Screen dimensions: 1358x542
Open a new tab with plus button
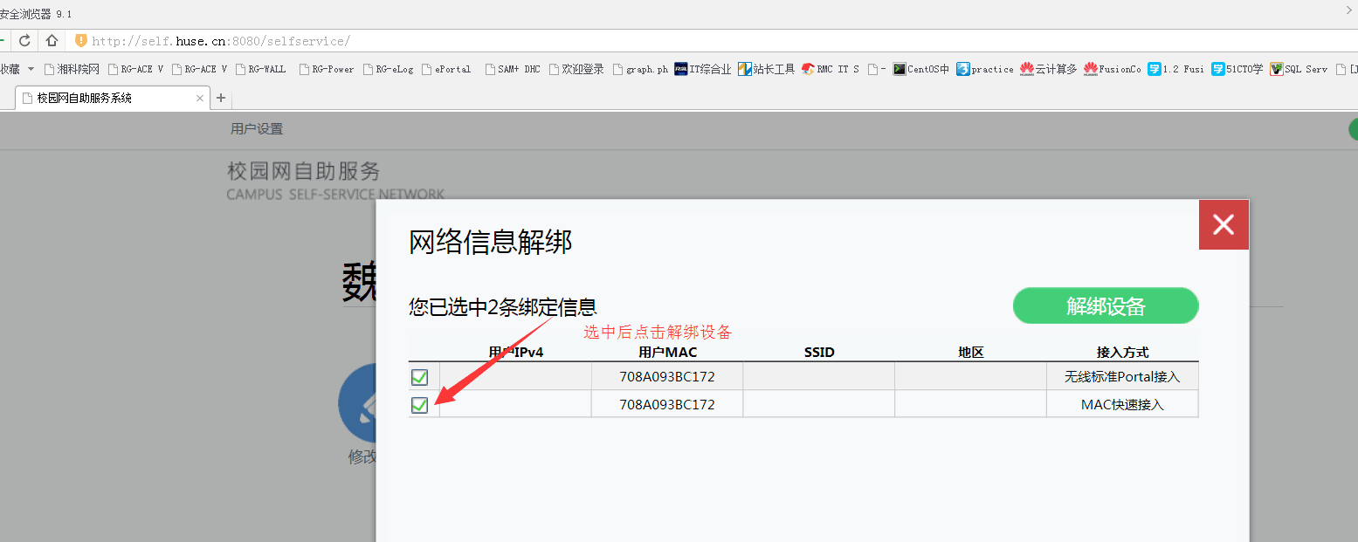tap(221, 98)
